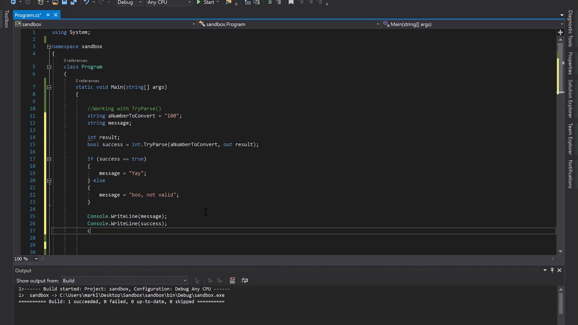
Task: Open Output window position dropdown arrow
Action: (545, 270)
